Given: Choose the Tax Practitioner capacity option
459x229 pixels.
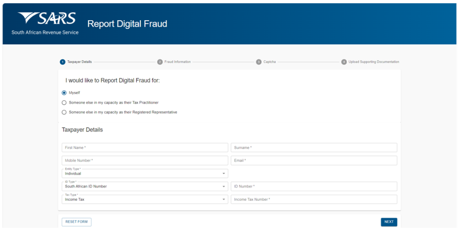Looking at the screenshot, I should click(64, 103).
